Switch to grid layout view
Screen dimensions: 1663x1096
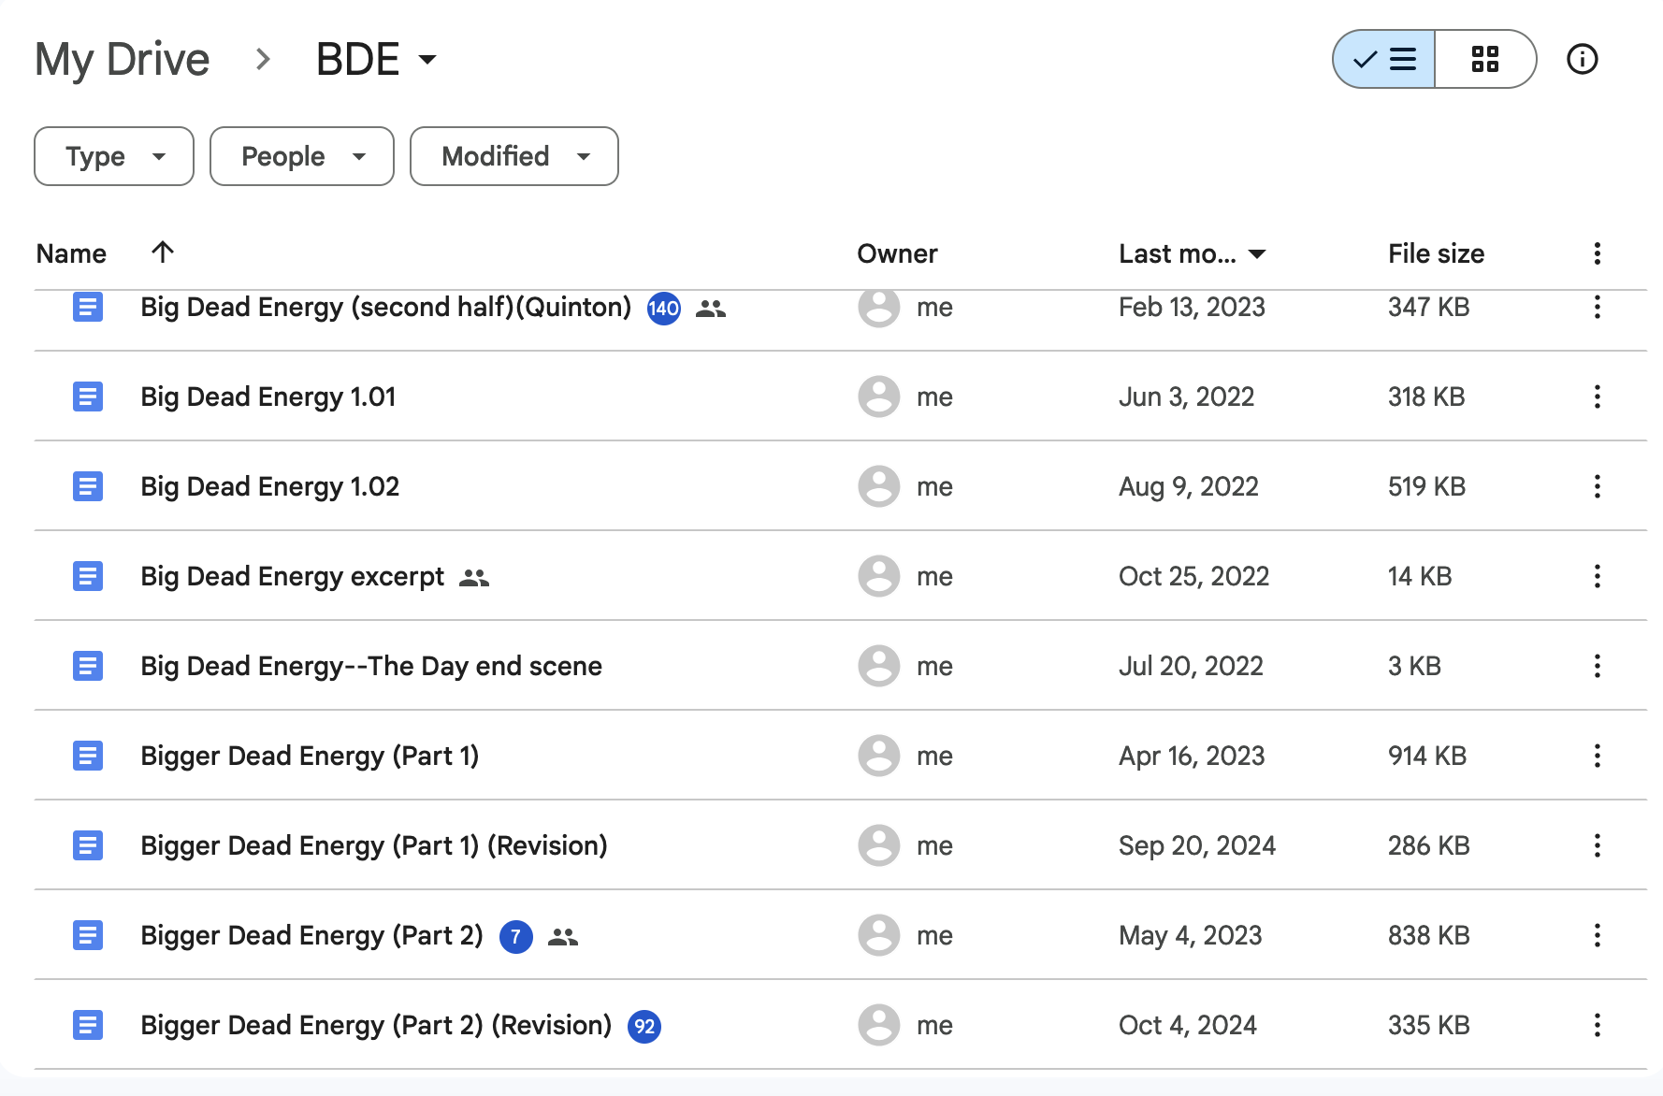(1484, 60)
